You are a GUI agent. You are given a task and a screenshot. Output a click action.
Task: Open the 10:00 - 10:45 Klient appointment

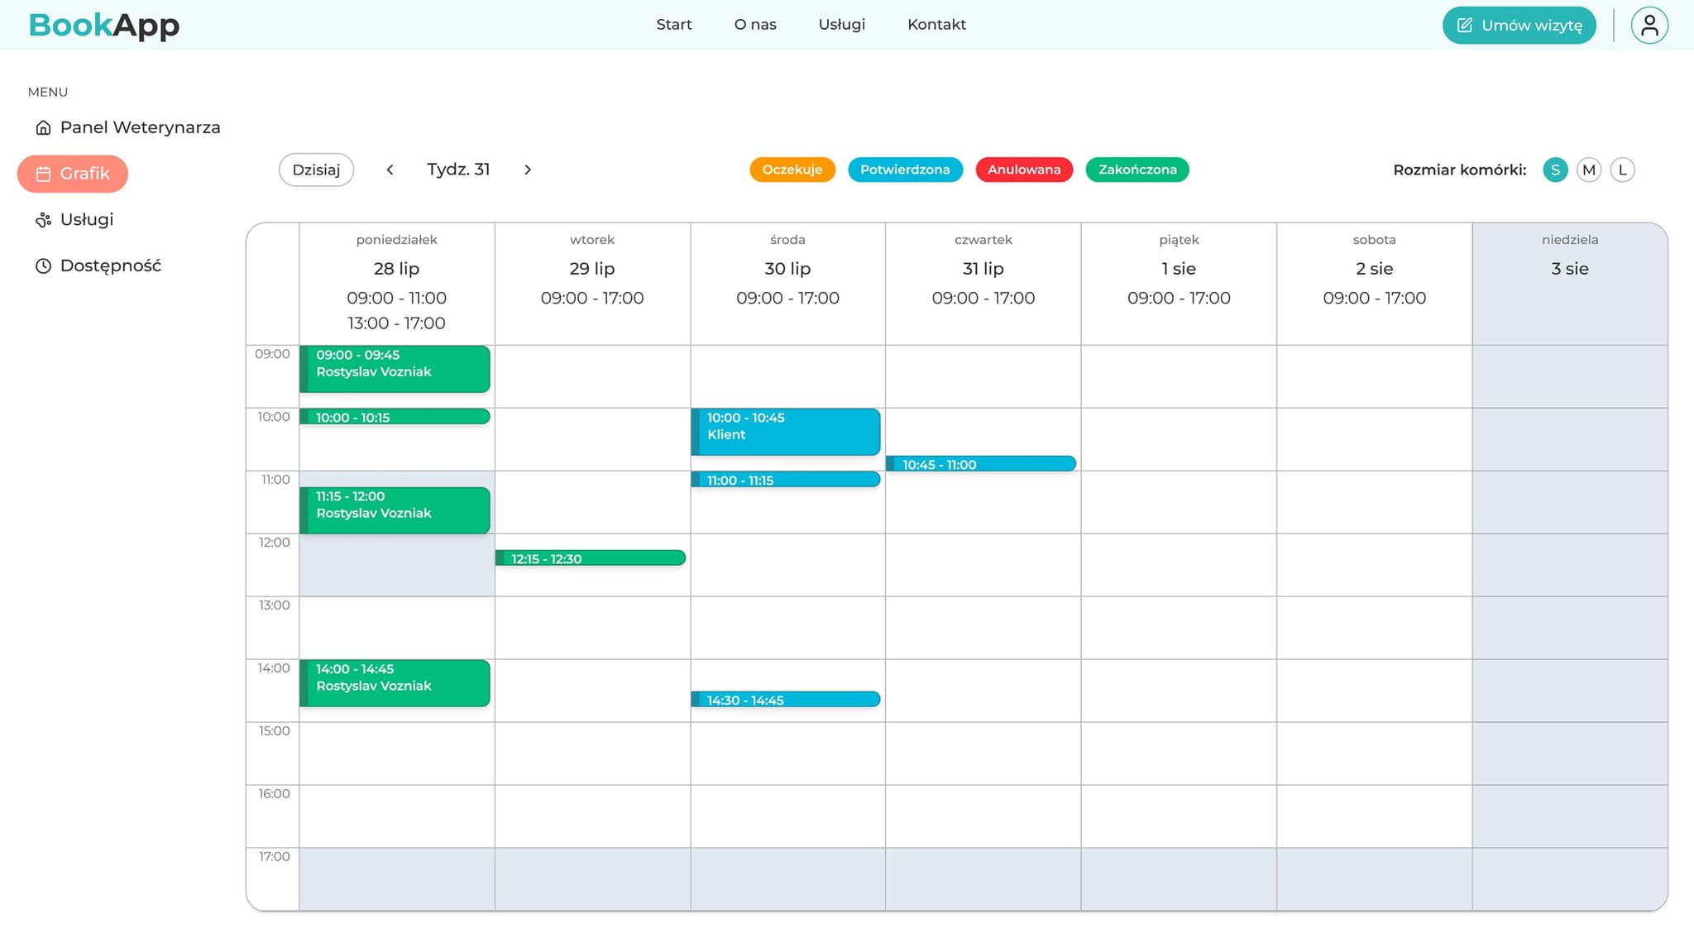point(786,431)
